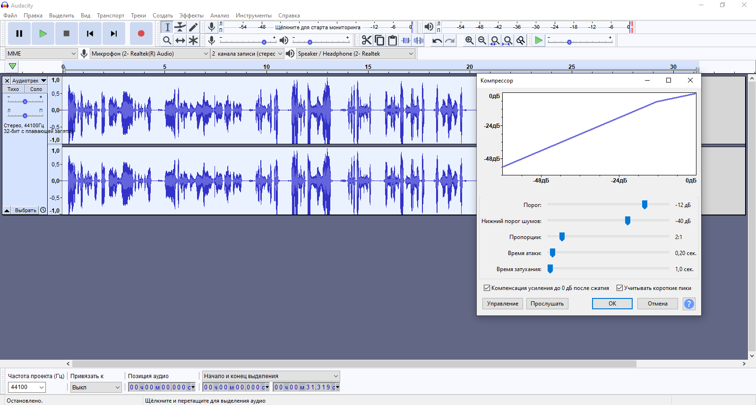Click the Silence audio icon
This screenshot has width=756, height=405.
click(x=418, y=41)
